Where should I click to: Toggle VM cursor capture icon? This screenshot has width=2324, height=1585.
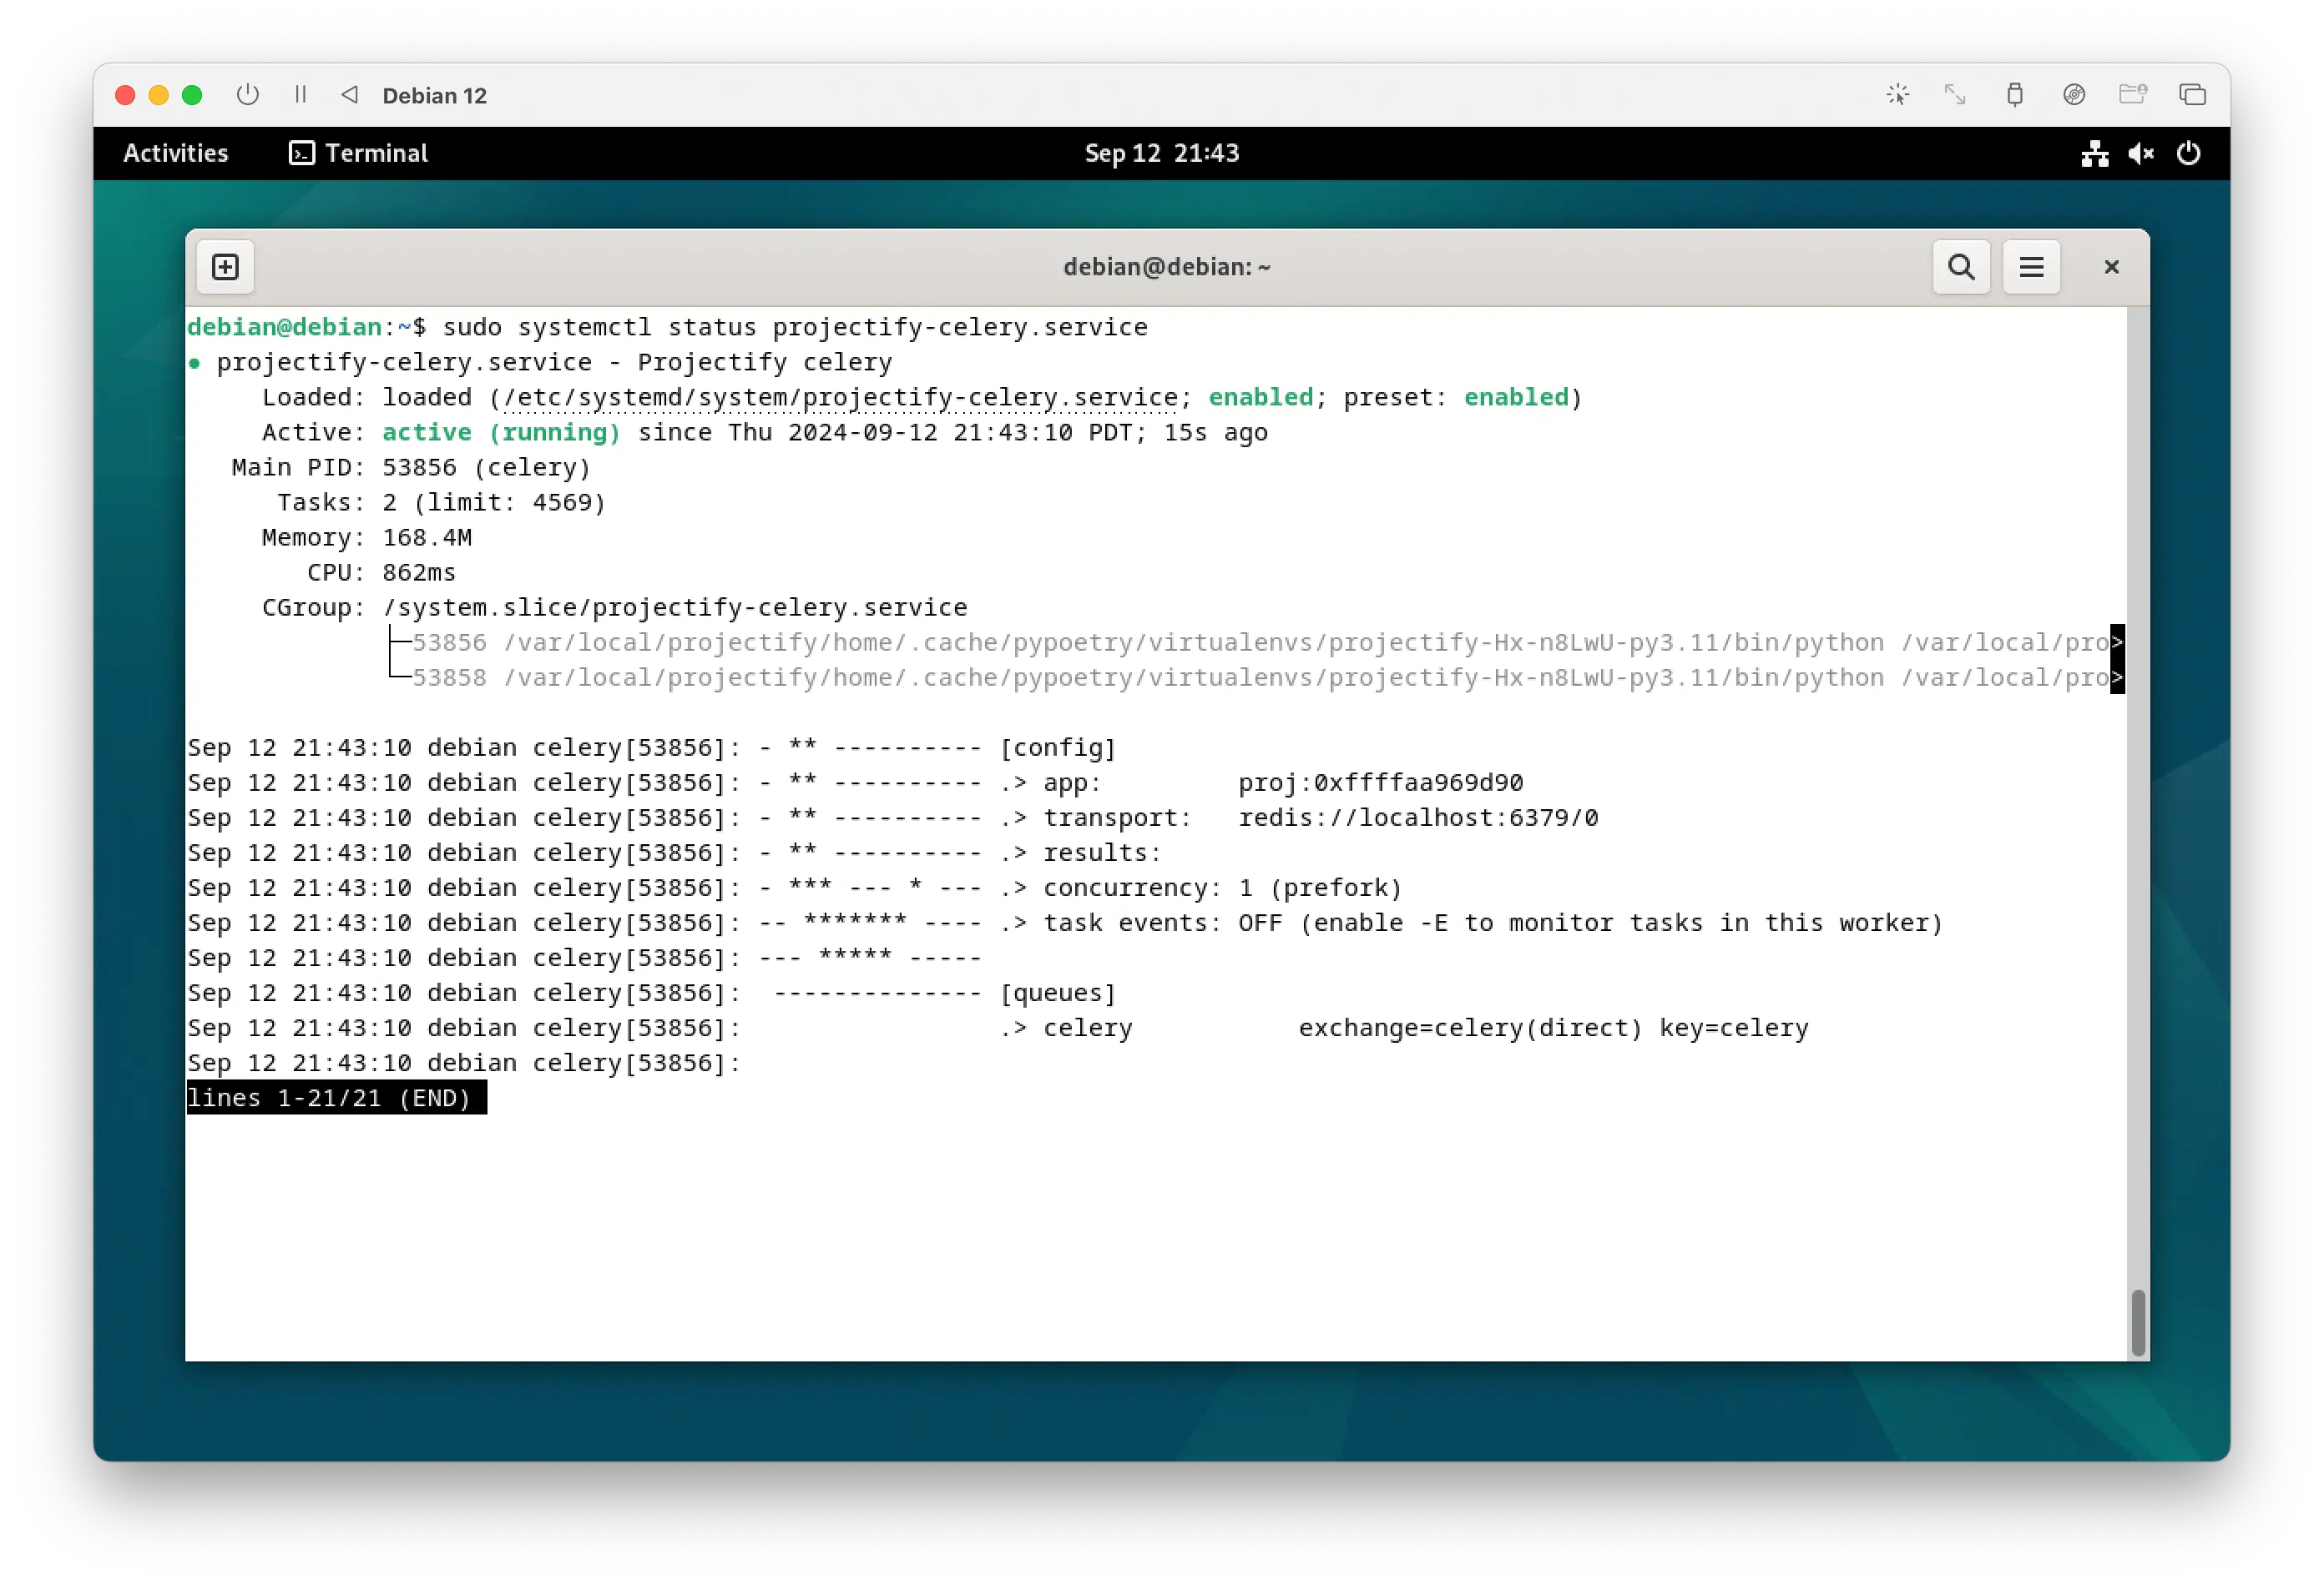point(1897,95)
